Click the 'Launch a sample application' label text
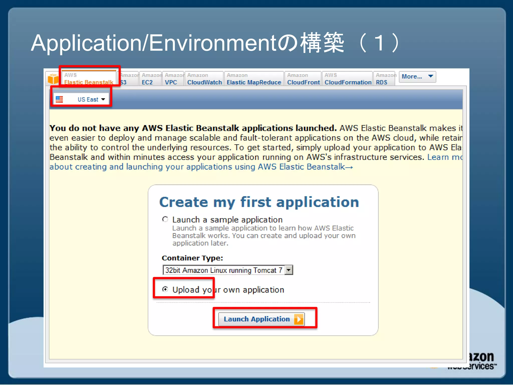This screenshot has width=513, height=385. [x=227, y=220]
